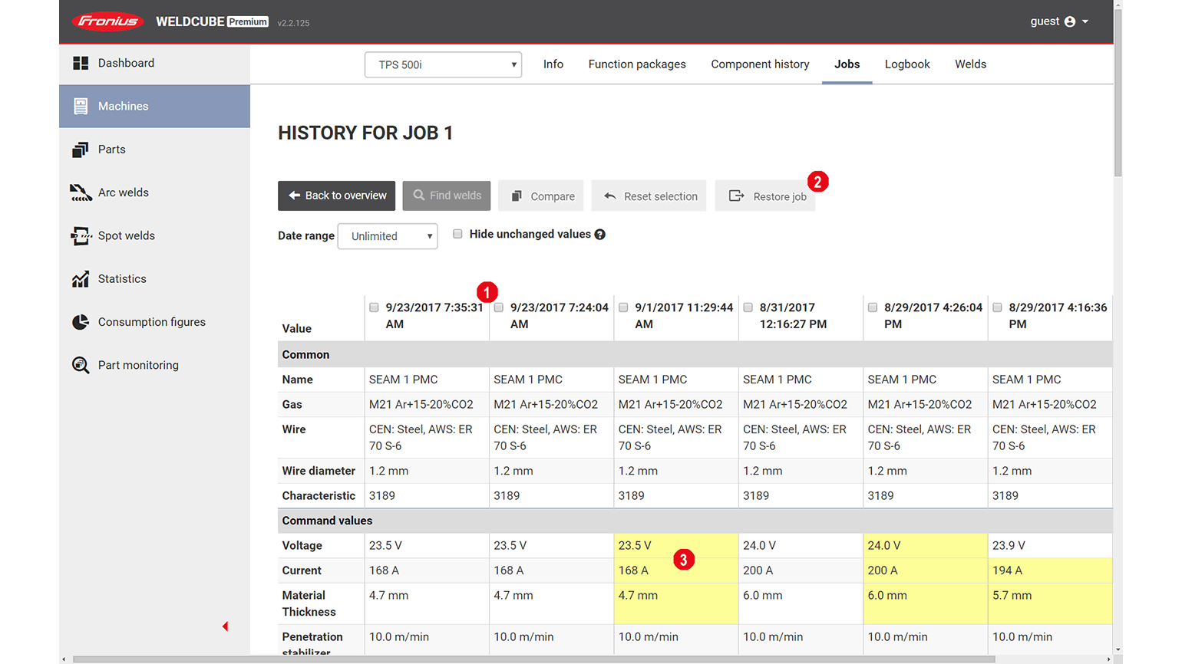The height and width of the screenshot is (664, 1182).
Task: Click the Dashboard icon in the sidebar
Action: [80, 63]
